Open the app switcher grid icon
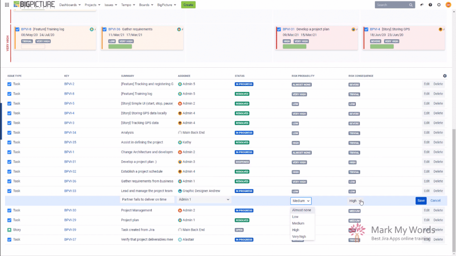The height and width of the screenshot is (256, 456). pos(7,5)
